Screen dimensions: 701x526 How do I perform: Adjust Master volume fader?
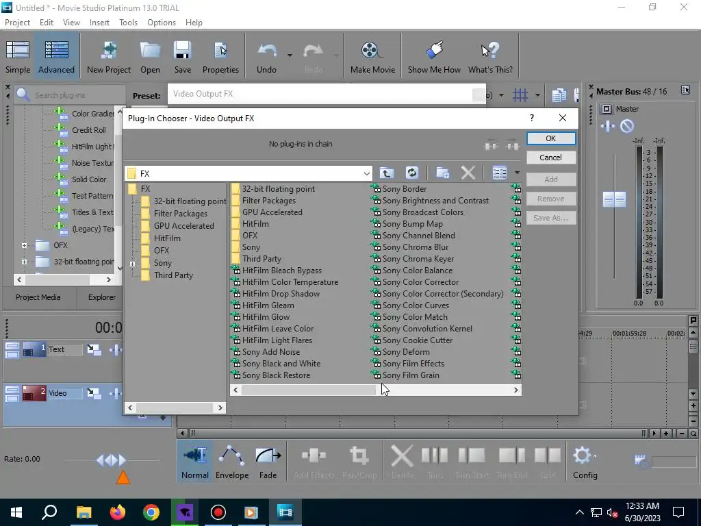[x=614, y=199]
